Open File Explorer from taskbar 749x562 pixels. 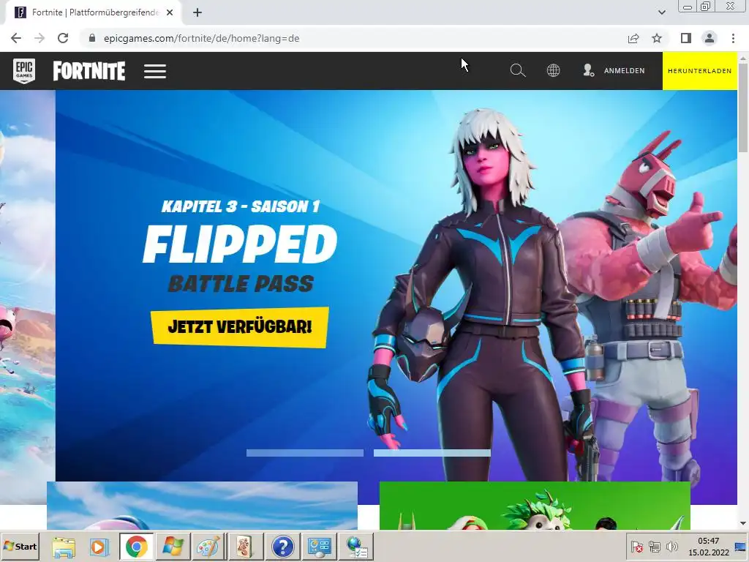[64, 547]
